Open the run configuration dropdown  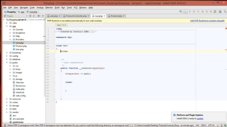(x=185, y=12)
